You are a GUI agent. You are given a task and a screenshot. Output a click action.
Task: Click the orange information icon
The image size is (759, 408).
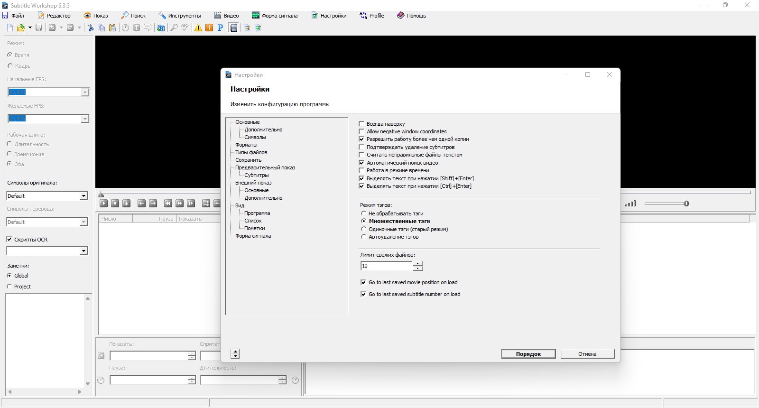pyautogui.click(x=209, y=28)
